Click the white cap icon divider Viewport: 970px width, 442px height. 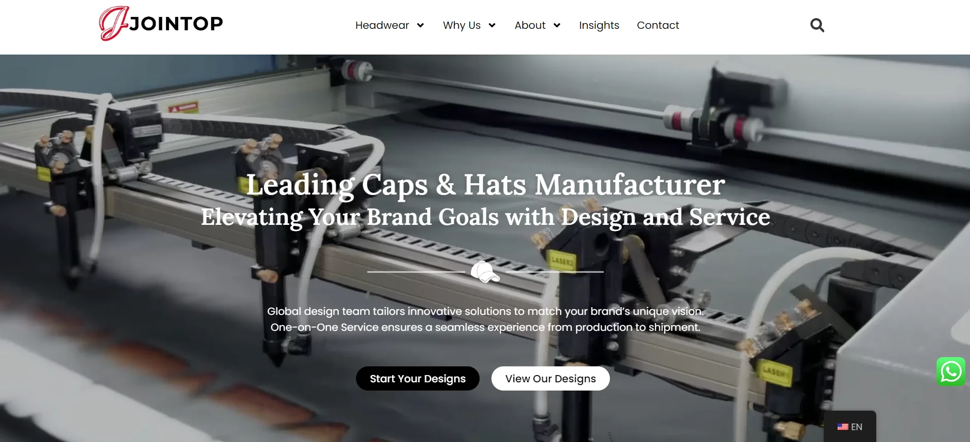pos(485,272)
